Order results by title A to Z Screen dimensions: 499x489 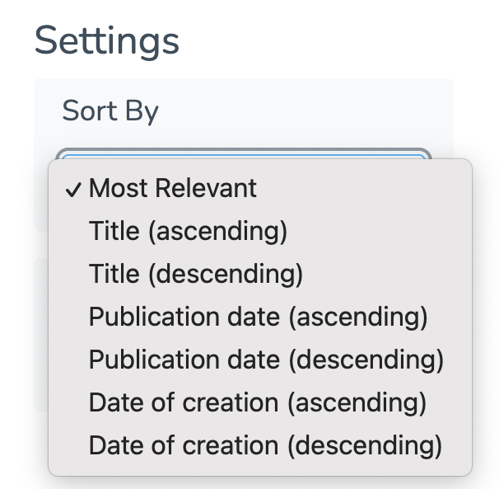(188, 232)
